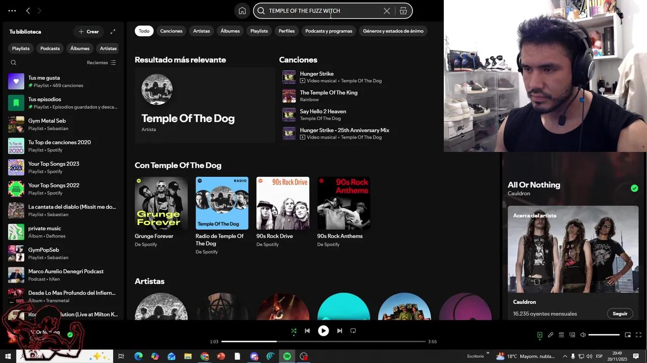The height and width of the screenshot is (363, 647).
Task: Navigate forward with the right arrow
Action: pos(39,11)
